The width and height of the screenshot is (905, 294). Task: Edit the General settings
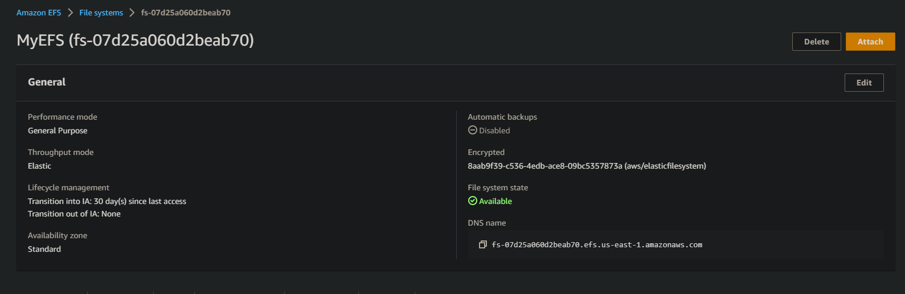[x=864, y=83]
